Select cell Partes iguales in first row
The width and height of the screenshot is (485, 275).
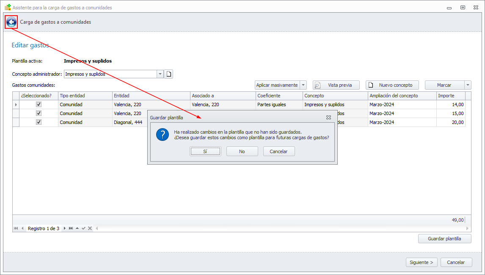[279, 104]
